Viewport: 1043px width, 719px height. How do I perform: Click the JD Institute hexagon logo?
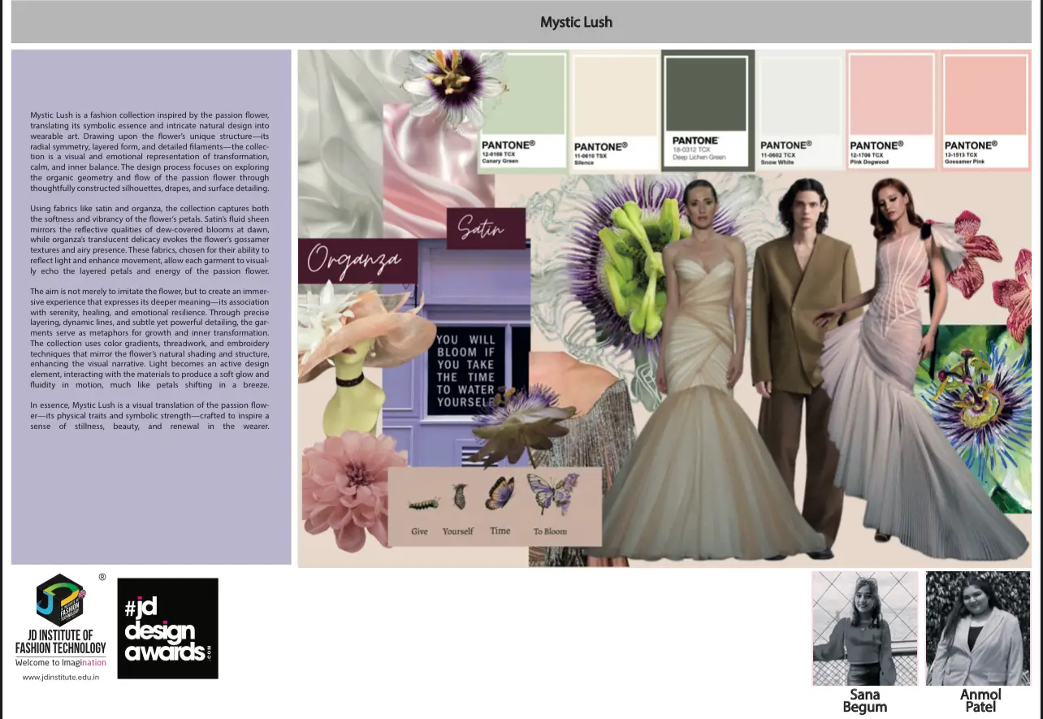point(60,600)
